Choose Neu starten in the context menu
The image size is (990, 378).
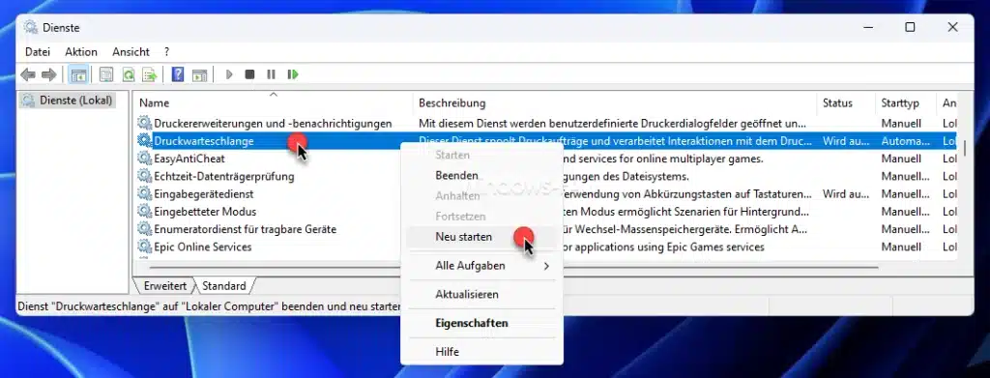coord(481,237)
